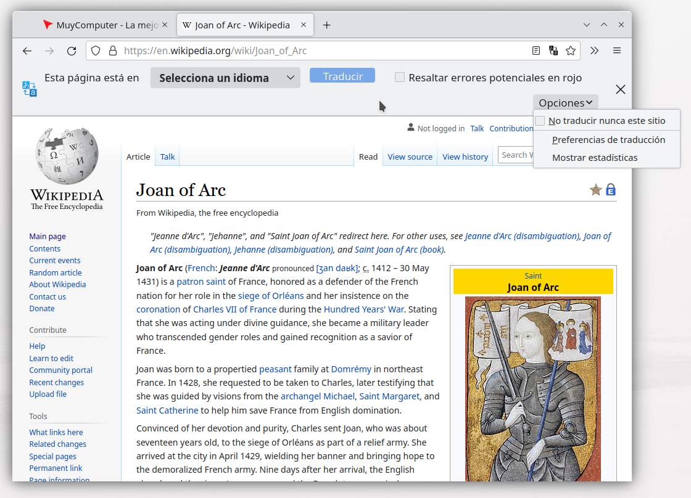
Task: Click the padlock site security icon
Action: 113,51
